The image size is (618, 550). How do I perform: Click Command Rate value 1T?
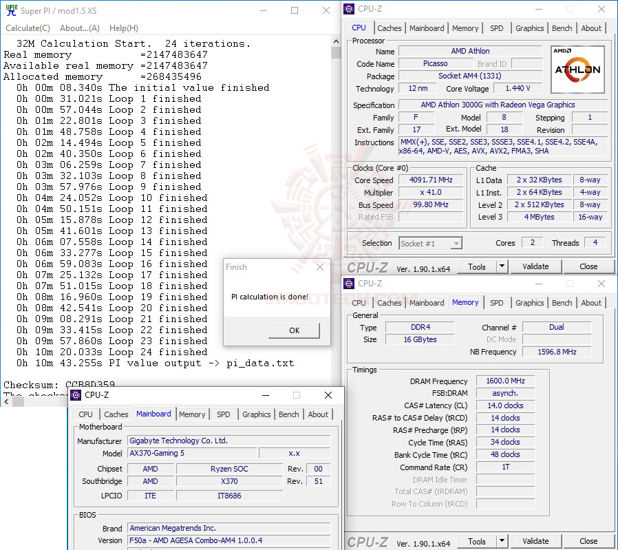click(505, 467)
